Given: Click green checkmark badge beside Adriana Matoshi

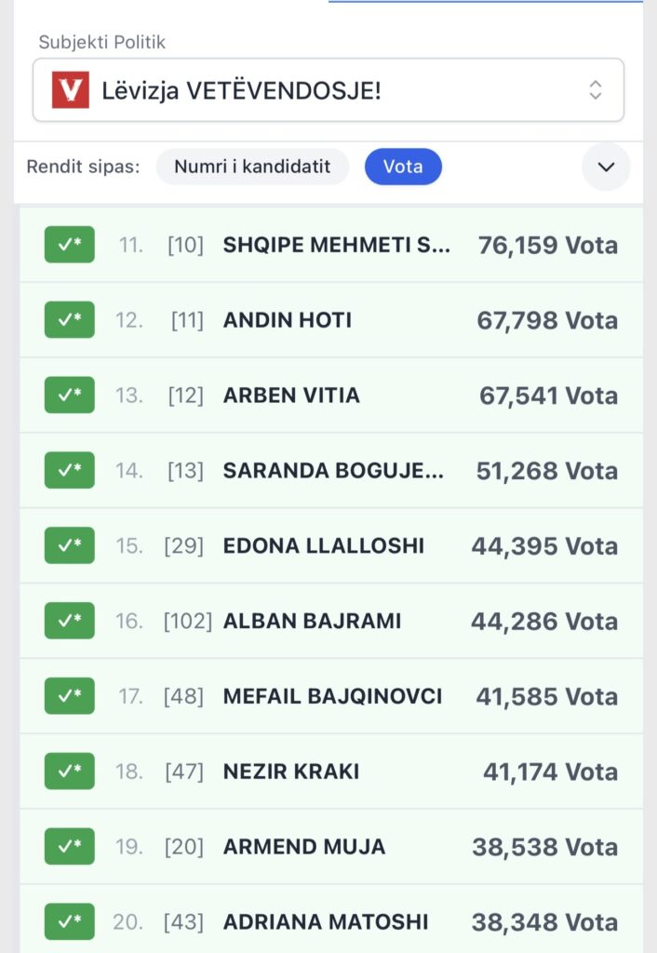Looking at the screenshot, I should click(x=70, y=921).
